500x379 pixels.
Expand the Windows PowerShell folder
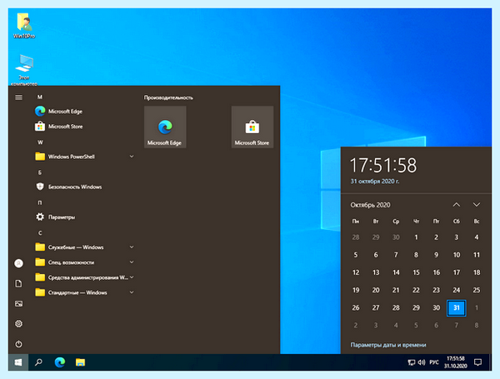(84, 157)
